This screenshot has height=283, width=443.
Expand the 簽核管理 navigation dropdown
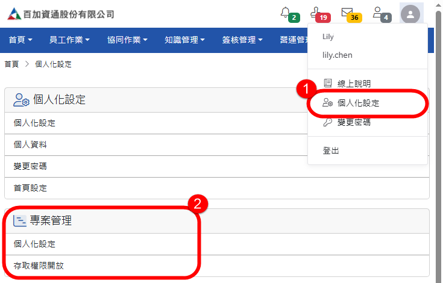tap(242, 40)
